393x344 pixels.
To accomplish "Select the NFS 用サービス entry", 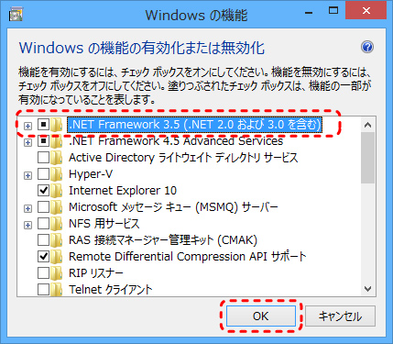I will coord(104,224).
